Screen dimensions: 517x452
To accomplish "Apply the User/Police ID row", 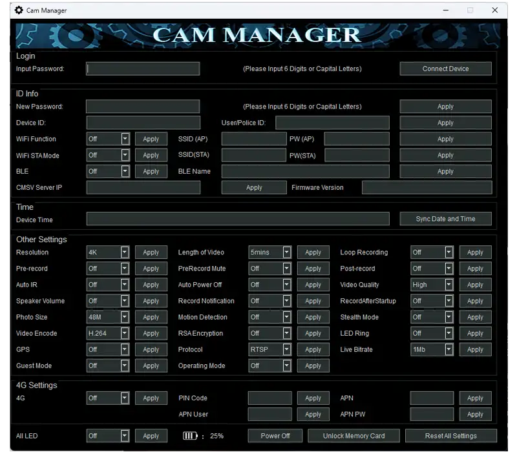I will point(445,123).
